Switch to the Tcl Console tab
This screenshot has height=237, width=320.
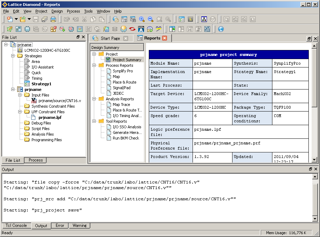tap(16, 225)
